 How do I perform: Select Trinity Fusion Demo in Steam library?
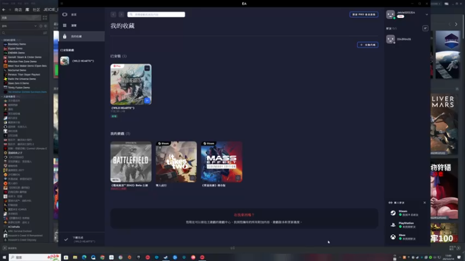19,88
